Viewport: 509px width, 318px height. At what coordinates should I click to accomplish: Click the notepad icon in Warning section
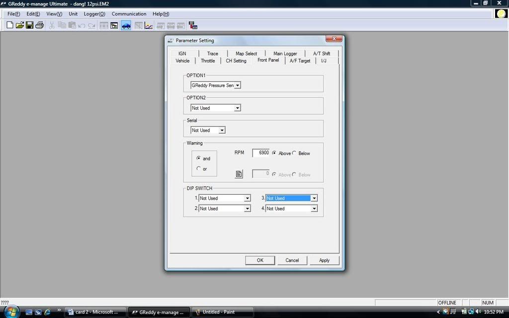(x=239, y=174)
